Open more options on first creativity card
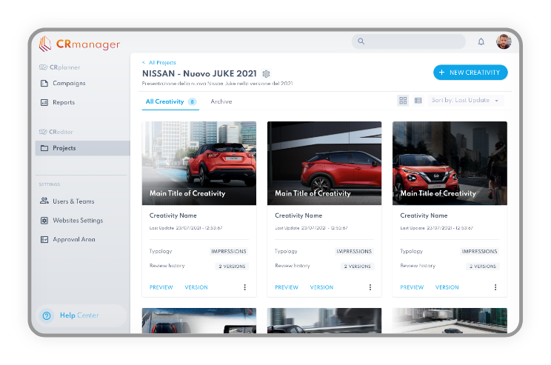Screen dimensions: 551x365 tap(244, 287)
